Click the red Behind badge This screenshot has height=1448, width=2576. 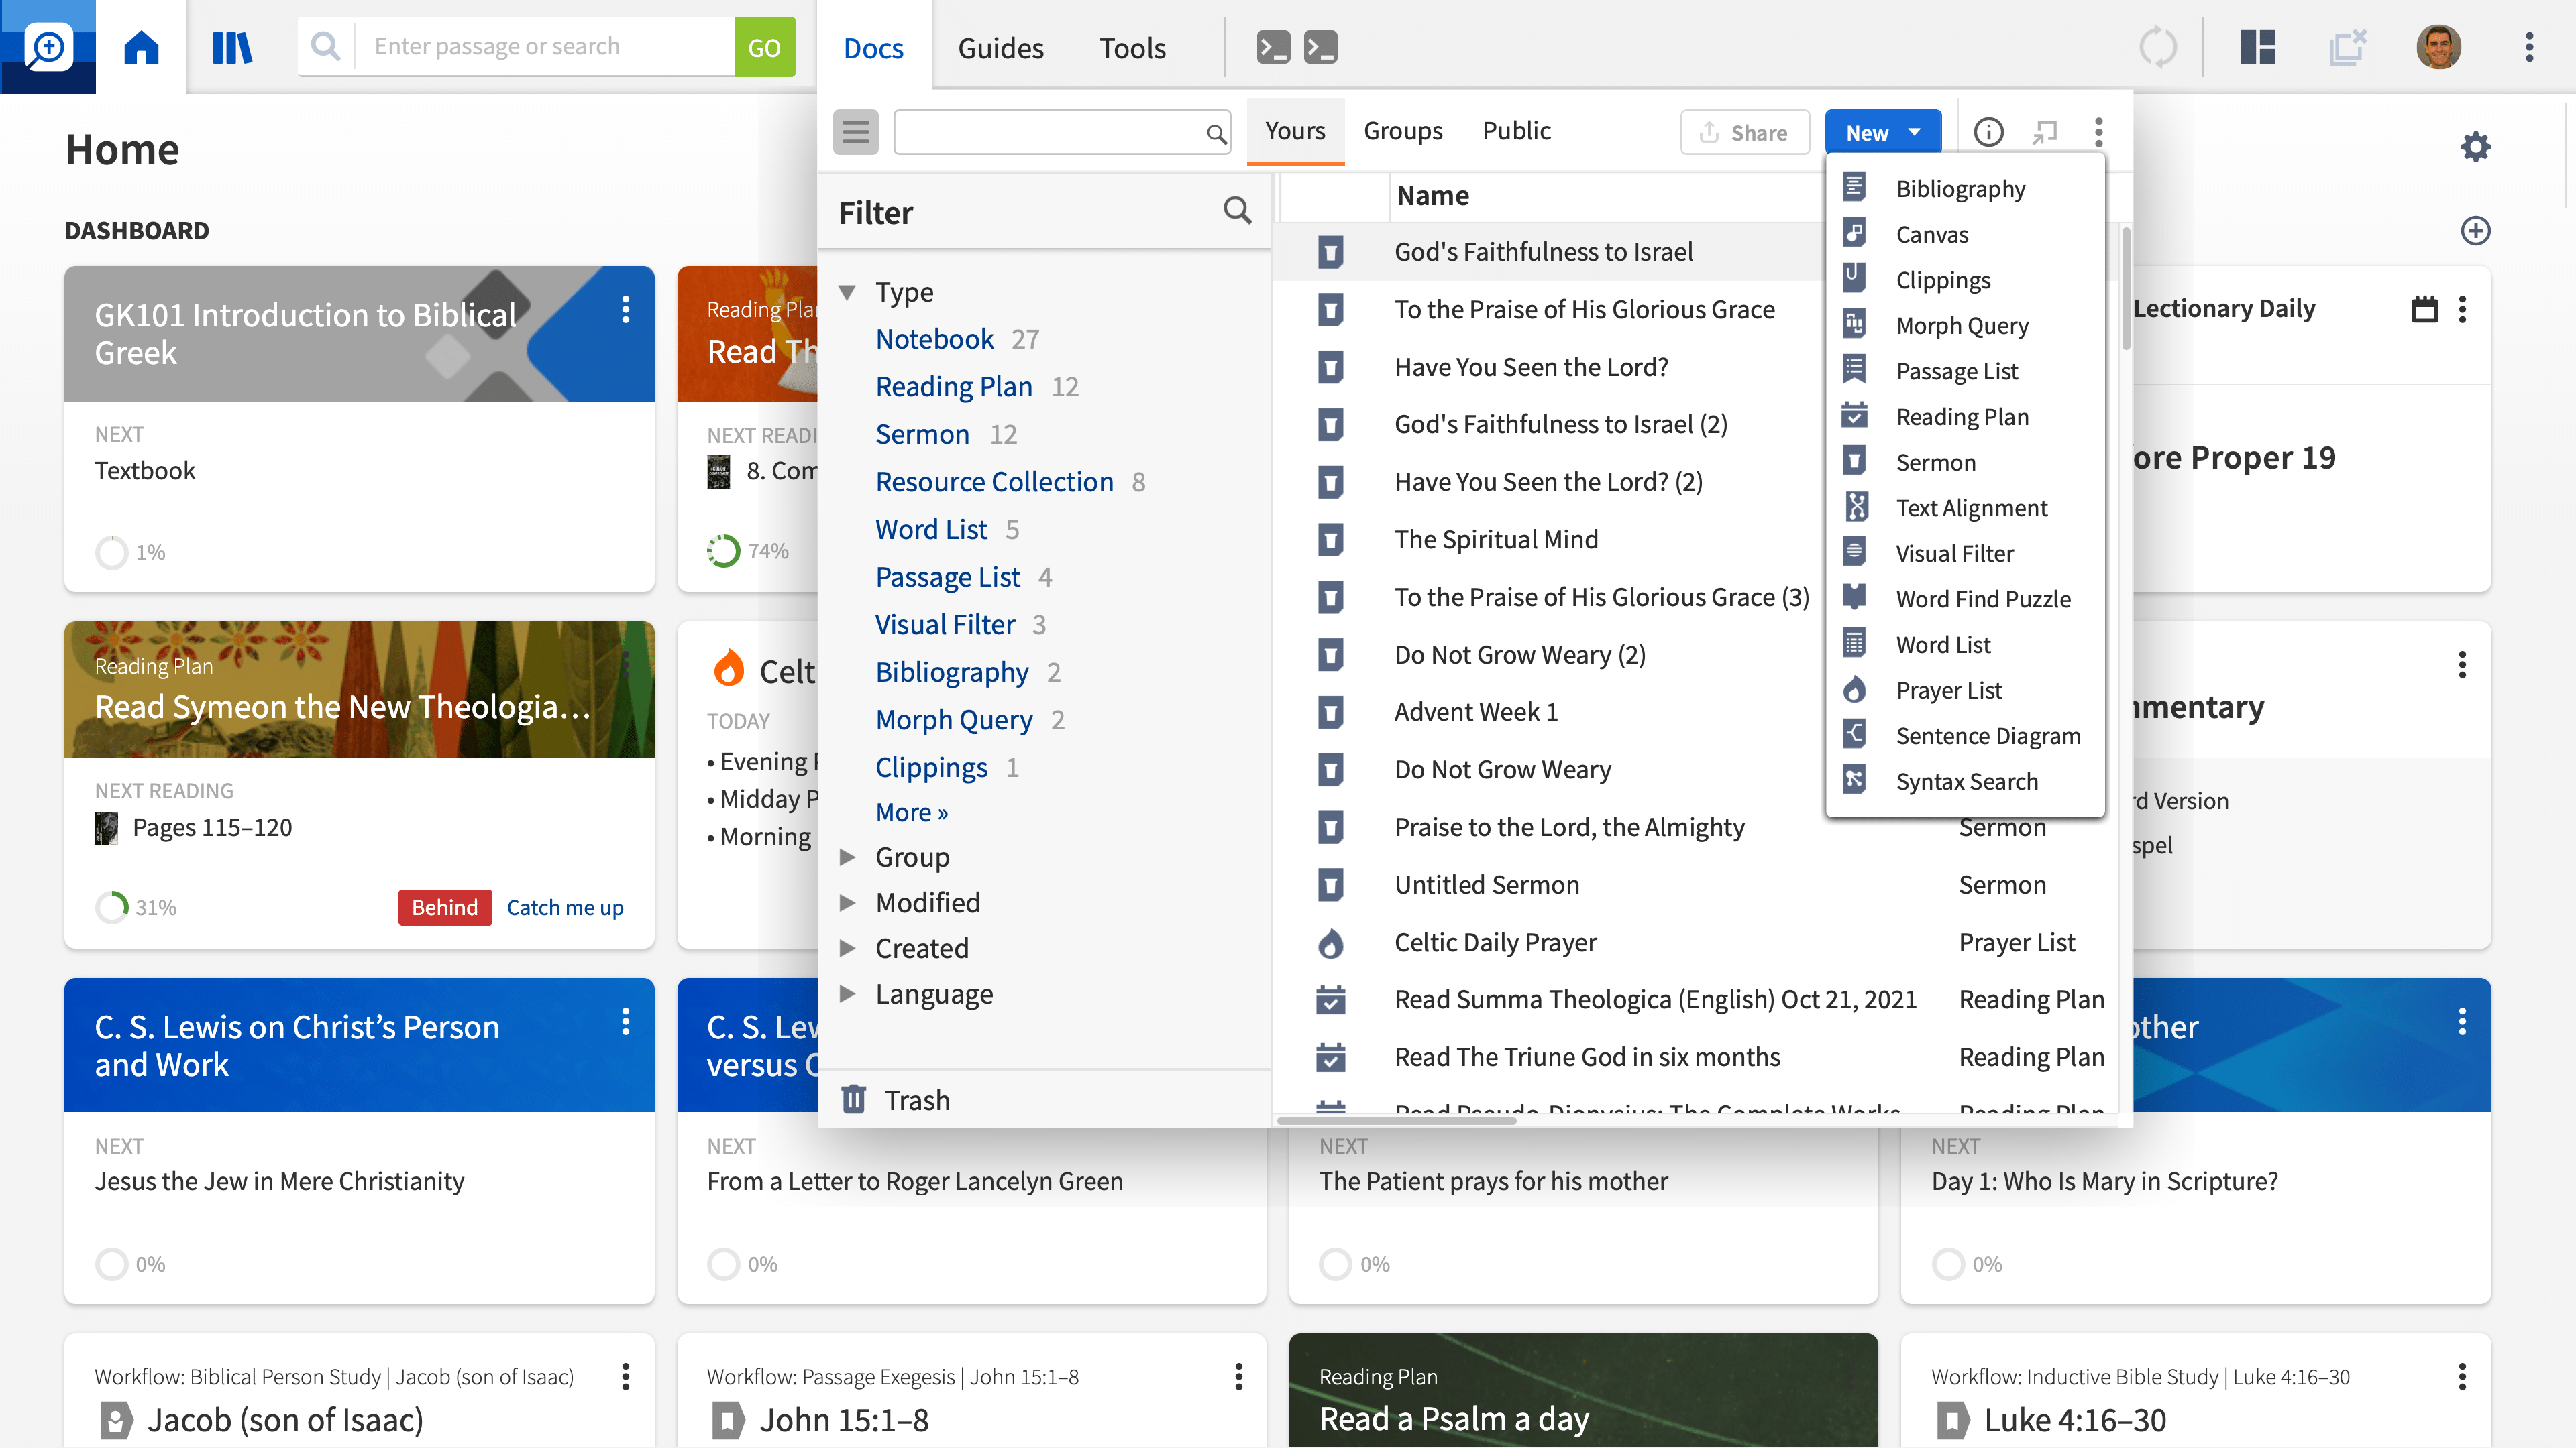tap(445, 908)
